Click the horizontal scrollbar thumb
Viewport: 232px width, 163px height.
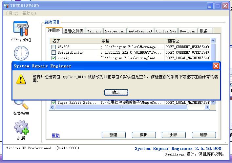point(121,107)
